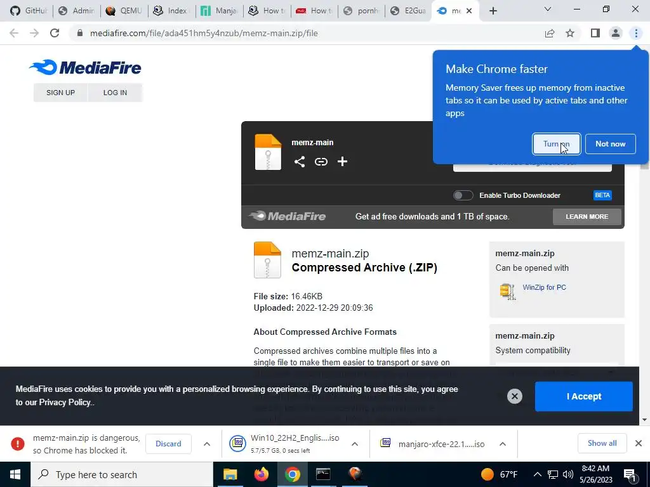Discard the blocked memz-main.zip download
Screen dimensions: 650x487
[168, 444]
